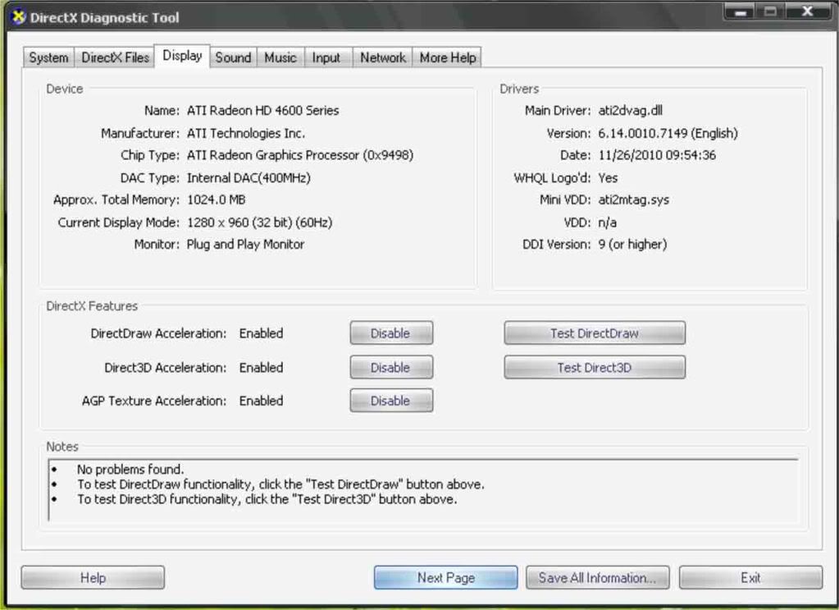
Task: Click display mode 1280 x 960 (32 bit) (60Hz)
Action: (x=259, y=222)
